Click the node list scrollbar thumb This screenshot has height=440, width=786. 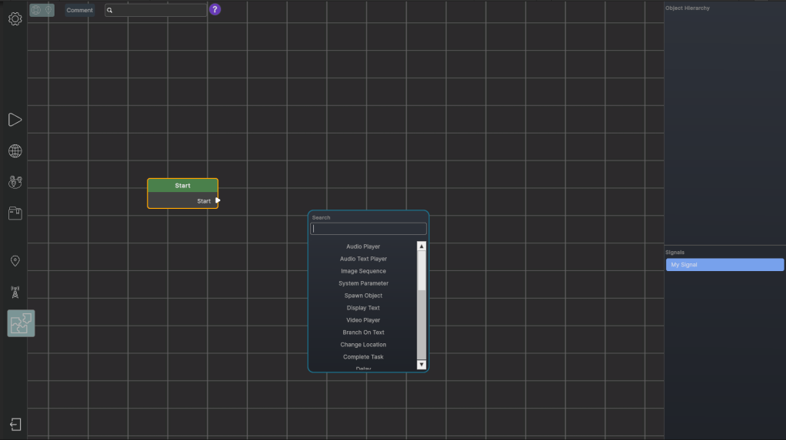[x=421, y=271]
